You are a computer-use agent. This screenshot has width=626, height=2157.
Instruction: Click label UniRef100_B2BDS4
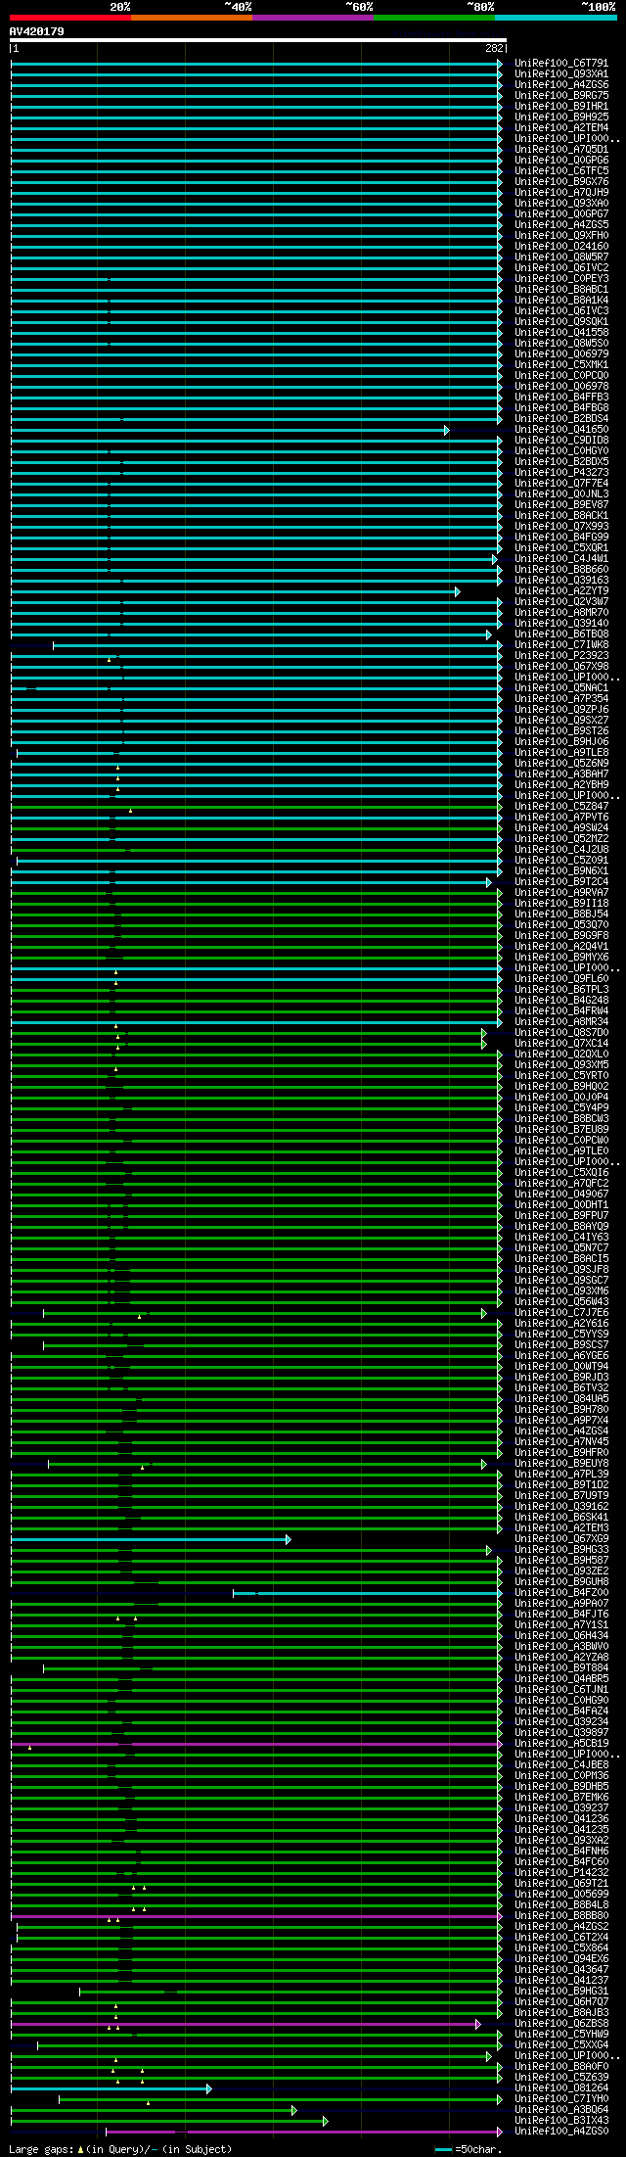[561, 419]
